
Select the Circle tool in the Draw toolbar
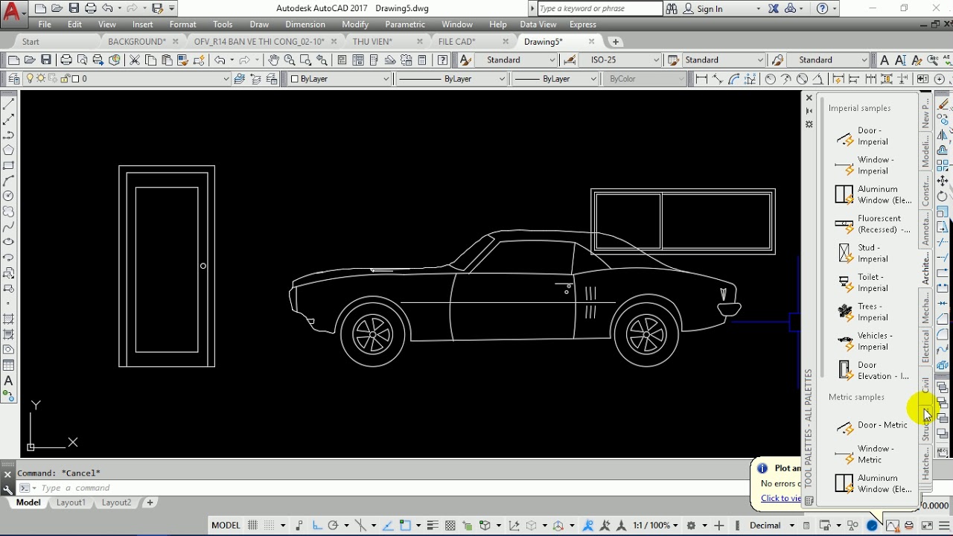coord(9,196)
